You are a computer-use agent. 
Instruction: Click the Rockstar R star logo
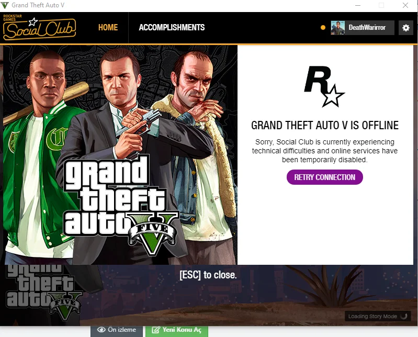tap(324, 86)
